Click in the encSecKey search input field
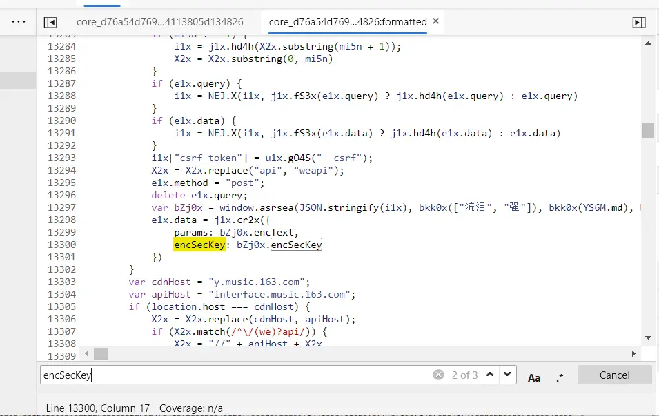The width and height of the screenshot is (659, 416). [235, 375]
